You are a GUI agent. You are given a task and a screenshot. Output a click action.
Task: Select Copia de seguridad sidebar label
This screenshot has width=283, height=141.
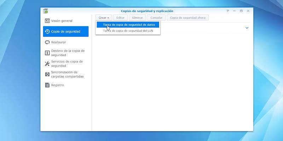coord(66,31)
